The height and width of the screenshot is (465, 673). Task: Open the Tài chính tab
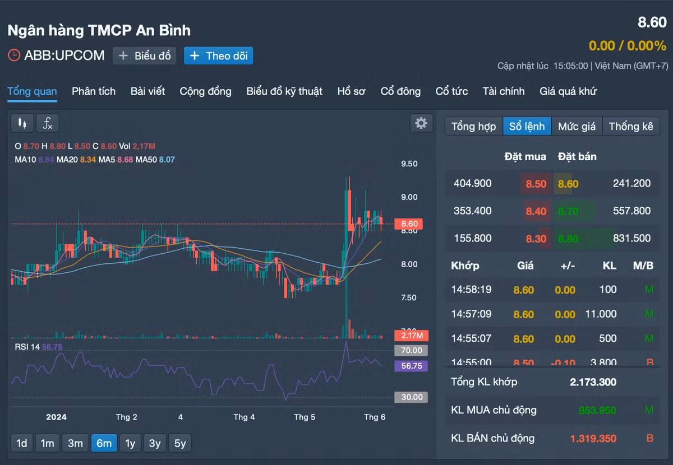coord(504,91)
